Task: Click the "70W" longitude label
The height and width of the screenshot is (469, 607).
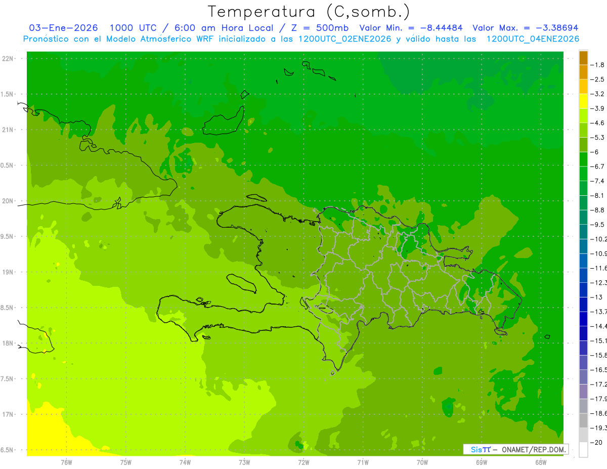Action: point(422,462)
